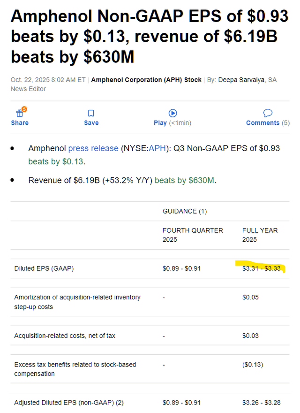Click the Adjusted Diluted EPS (non-GAAP) row label
Viewport: 300px width, 413px height.
pos(69,402)
